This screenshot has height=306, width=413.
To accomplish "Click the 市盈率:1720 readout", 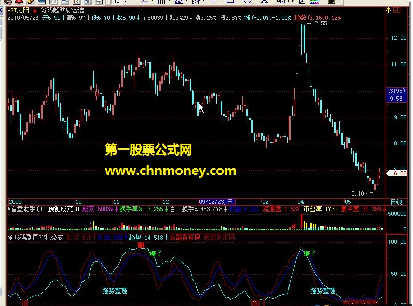I will point(320,209).
